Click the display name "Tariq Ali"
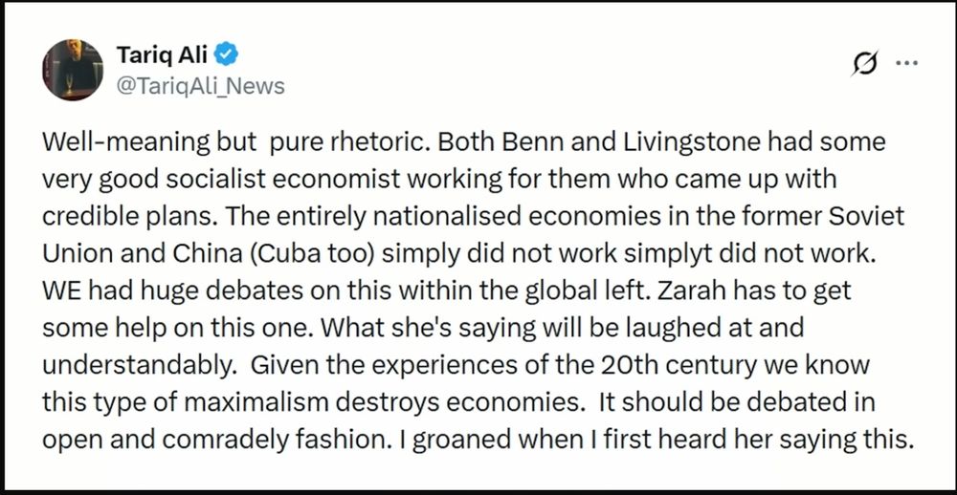This screenshot has height=495, width=957. pyautogui.click(x=163, y=55)
